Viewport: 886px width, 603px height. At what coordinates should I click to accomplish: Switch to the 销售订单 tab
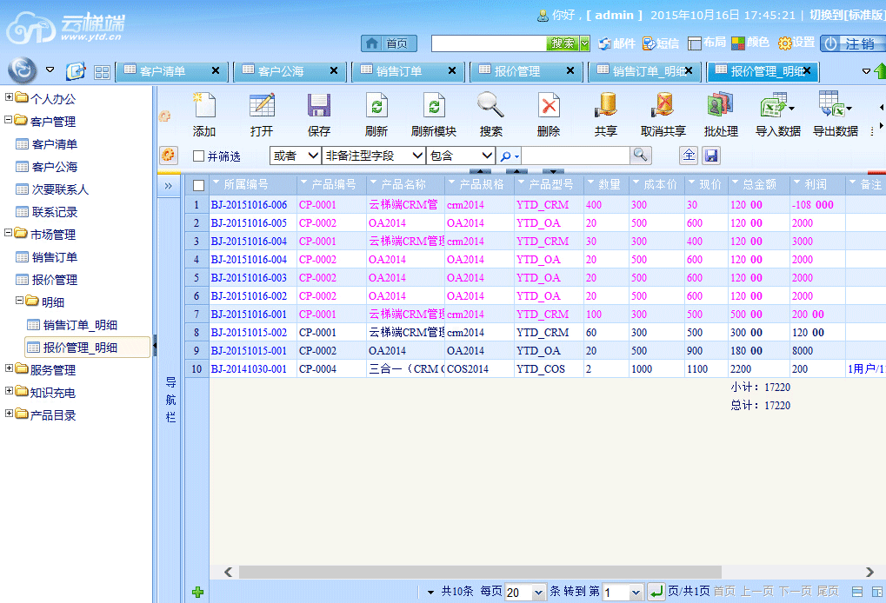pyautogui.click(x=399, y=71)
